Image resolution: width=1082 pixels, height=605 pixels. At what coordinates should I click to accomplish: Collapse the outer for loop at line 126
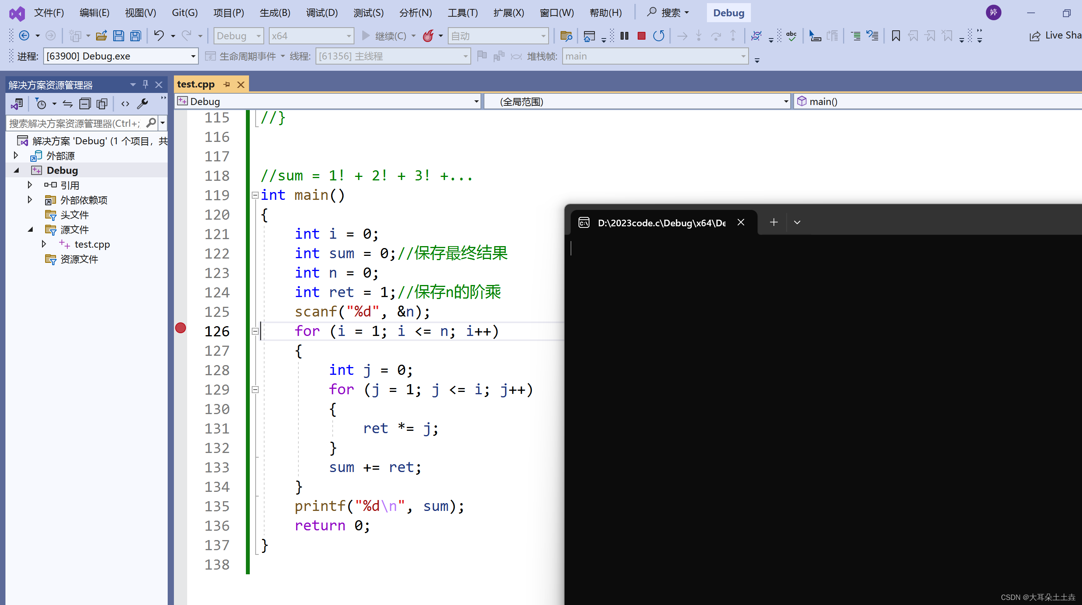click(255, 331)
